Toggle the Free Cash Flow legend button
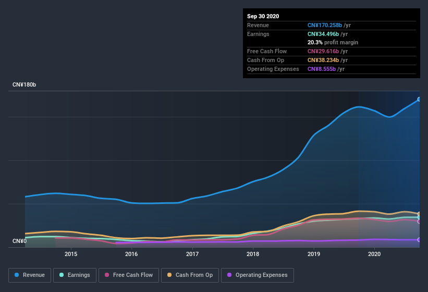The height and width of the screenshot is (292, 428). click(x=129, y=275)
